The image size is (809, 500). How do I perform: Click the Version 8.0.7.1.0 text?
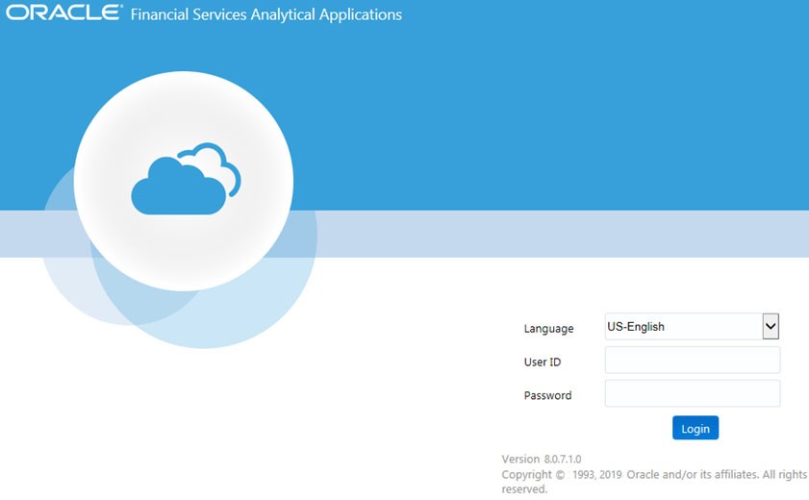pos(542,459)
